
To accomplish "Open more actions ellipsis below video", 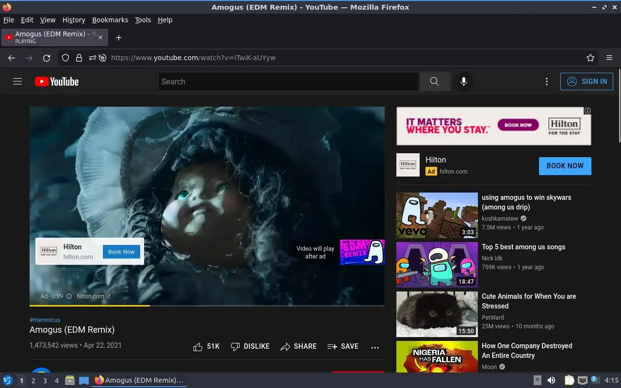I will [375, 347].
